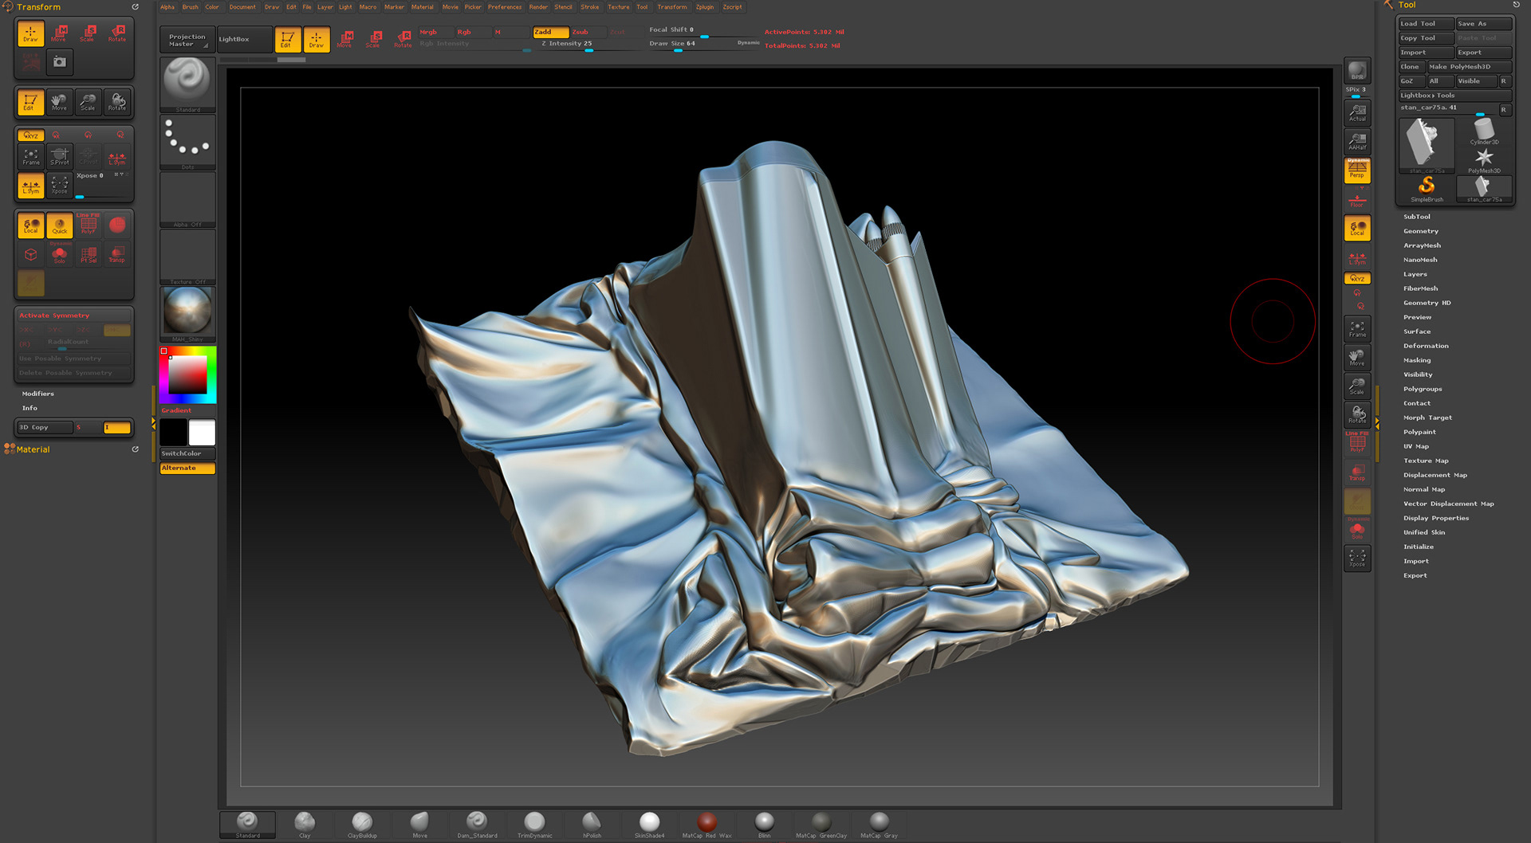Screen dimensions: 1531x843
Task: Click the snapshot camera icon
Action: [60, 61]
